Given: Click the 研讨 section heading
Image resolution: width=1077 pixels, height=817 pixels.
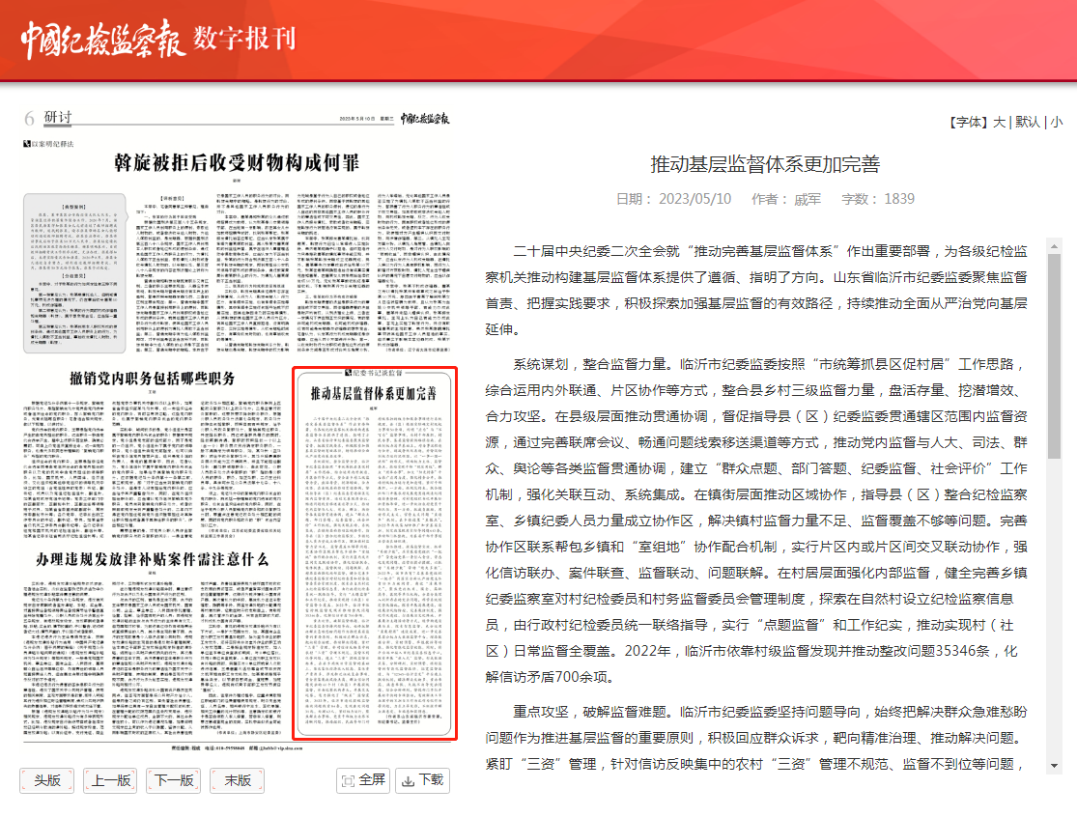Looking at the screenshot, I should pyautogui.click(x=58, y=117).
